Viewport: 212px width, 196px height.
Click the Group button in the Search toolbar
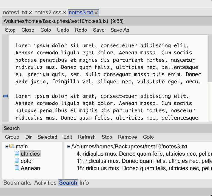[x=12, y=137]
